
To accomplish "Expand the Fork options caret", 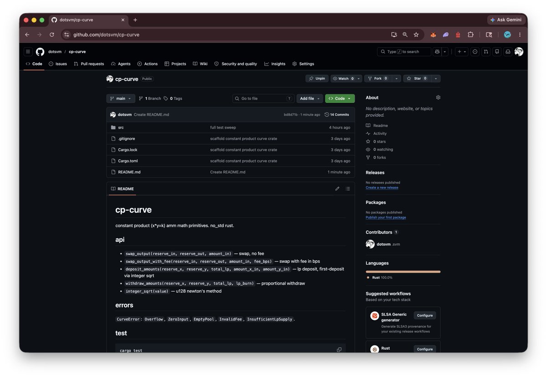I will click(x=396, y=78).
